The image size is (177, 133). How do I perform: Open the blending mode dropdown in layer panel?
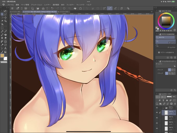click(x=163, y=97)
